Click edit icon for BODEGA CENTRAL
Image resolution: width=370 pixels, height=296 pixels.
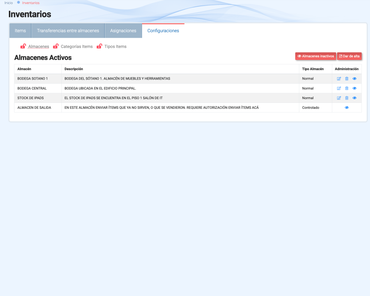[339, 88]
